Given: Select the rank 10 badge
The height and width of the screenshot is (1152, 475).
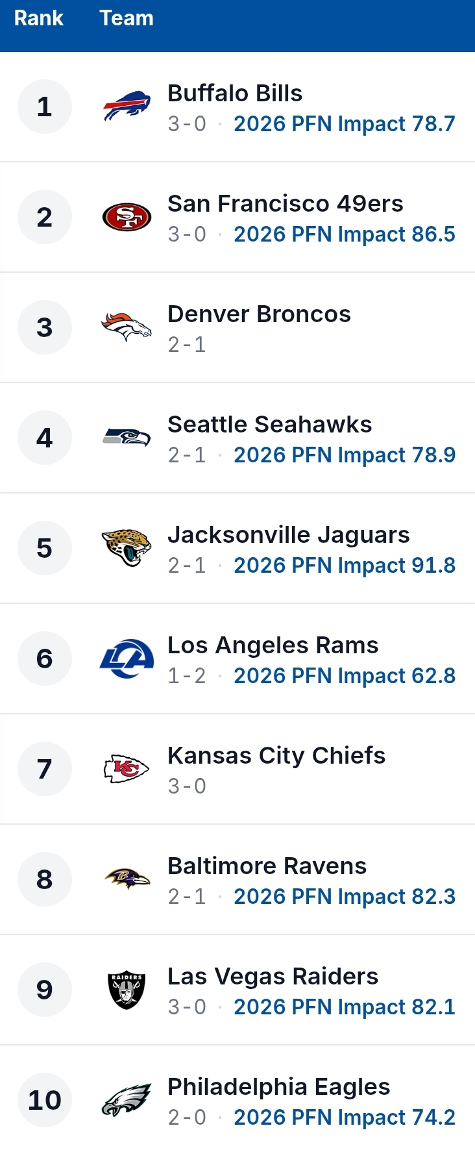Looking at the screenshot, I should tap(45, 1100).
